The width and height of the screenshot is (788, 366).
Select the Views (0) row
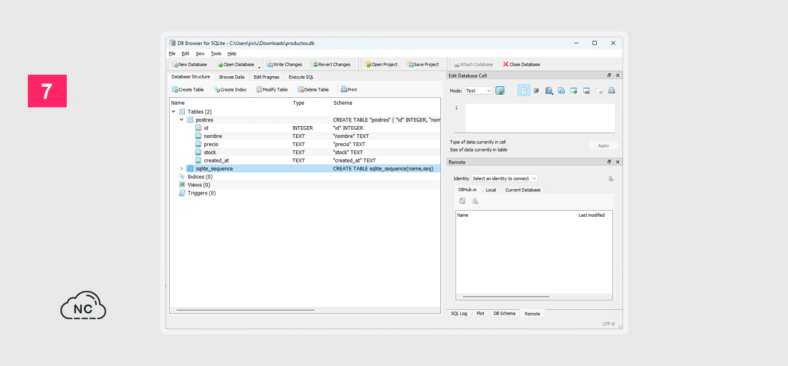[305, 185]
